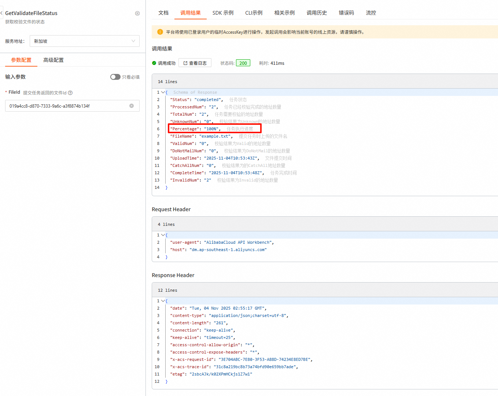Click the "access-control-expose-headers" header line
The width and height of the screenshot is (498, 396).
pos(215,352)
